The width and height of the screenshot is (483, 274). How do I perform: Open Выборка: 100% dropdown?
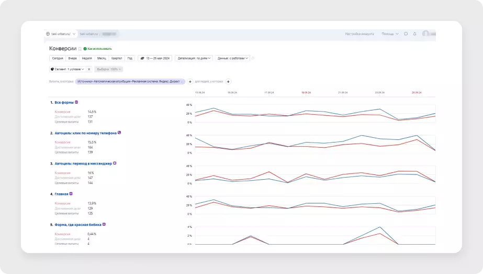point(109,69)
